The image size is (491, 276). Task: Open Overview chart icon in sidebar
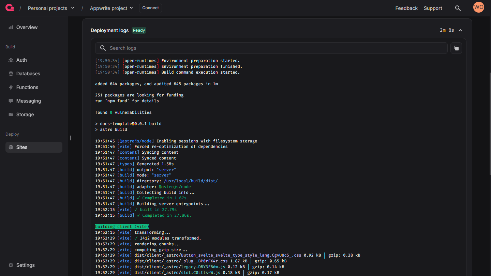tap(11, 27)
